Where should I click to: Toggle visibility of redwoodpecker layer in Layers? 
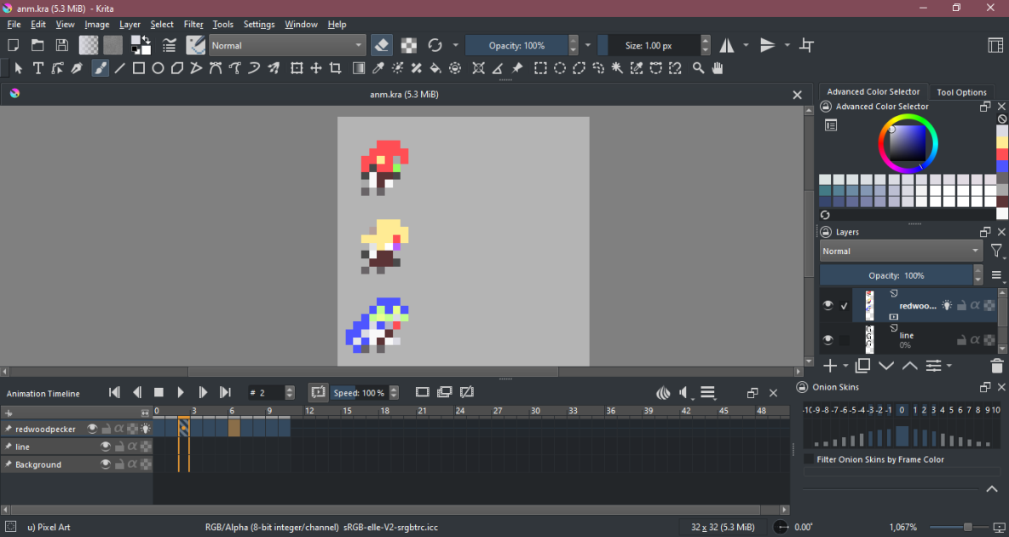point(828,305)
